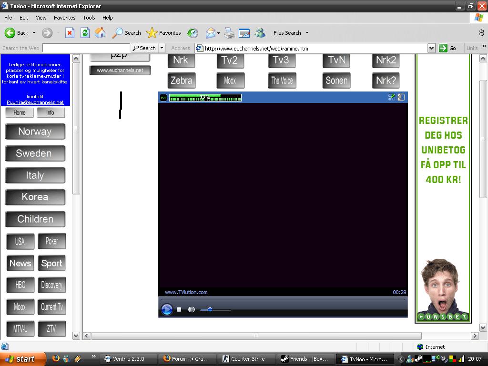This screenshot has height=366, width=488.
Task: Open the Sport channel button
Action: click(51, 263)
